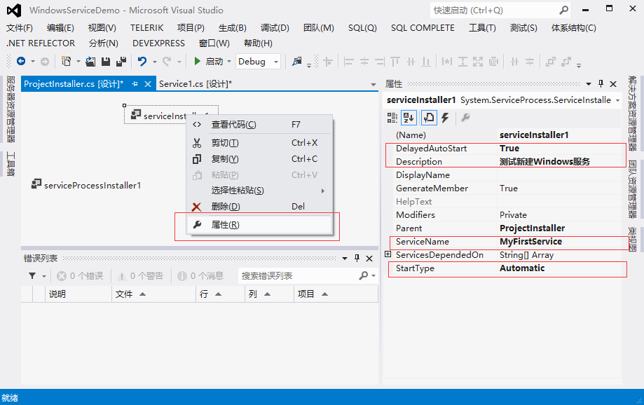
Task: Open the Debug configuration dropdown
Action: 258,62
